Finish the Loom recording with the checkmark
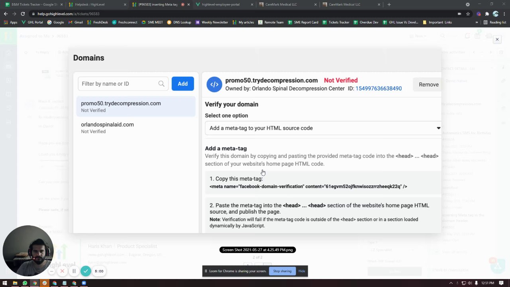Image resolution: width=510 pixels, height=287 pixels. coord(86,271)
